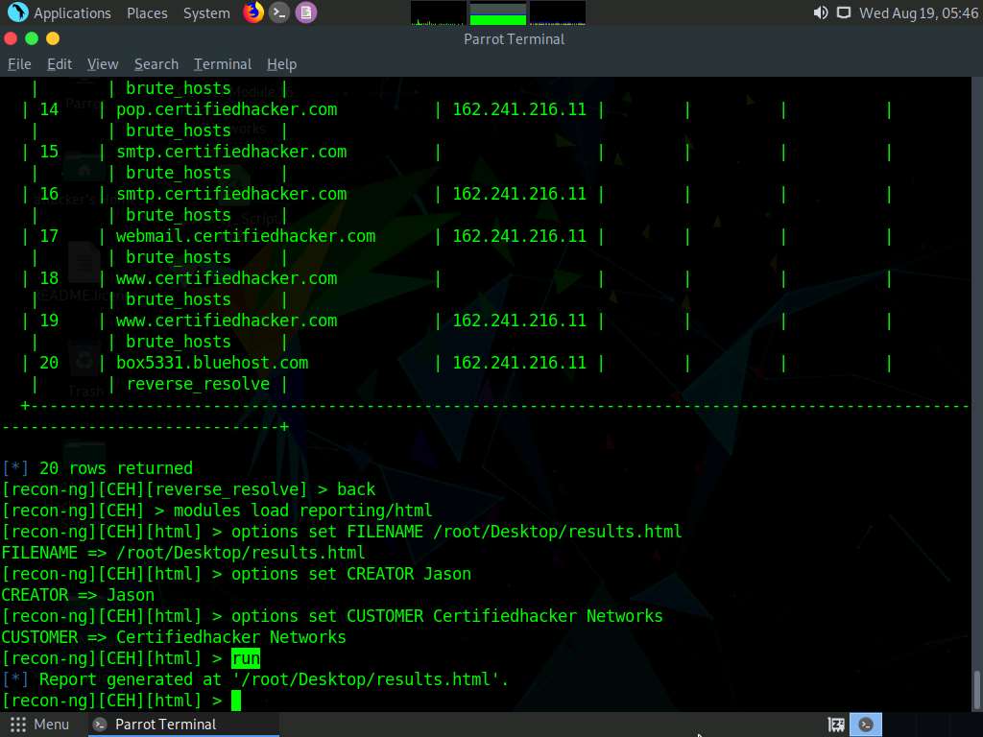Open the Terminal menu

click(x=223, y=64)
